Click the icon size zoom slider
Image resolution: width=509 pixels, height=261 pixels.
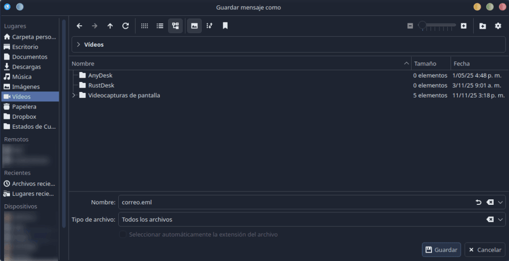437,26
